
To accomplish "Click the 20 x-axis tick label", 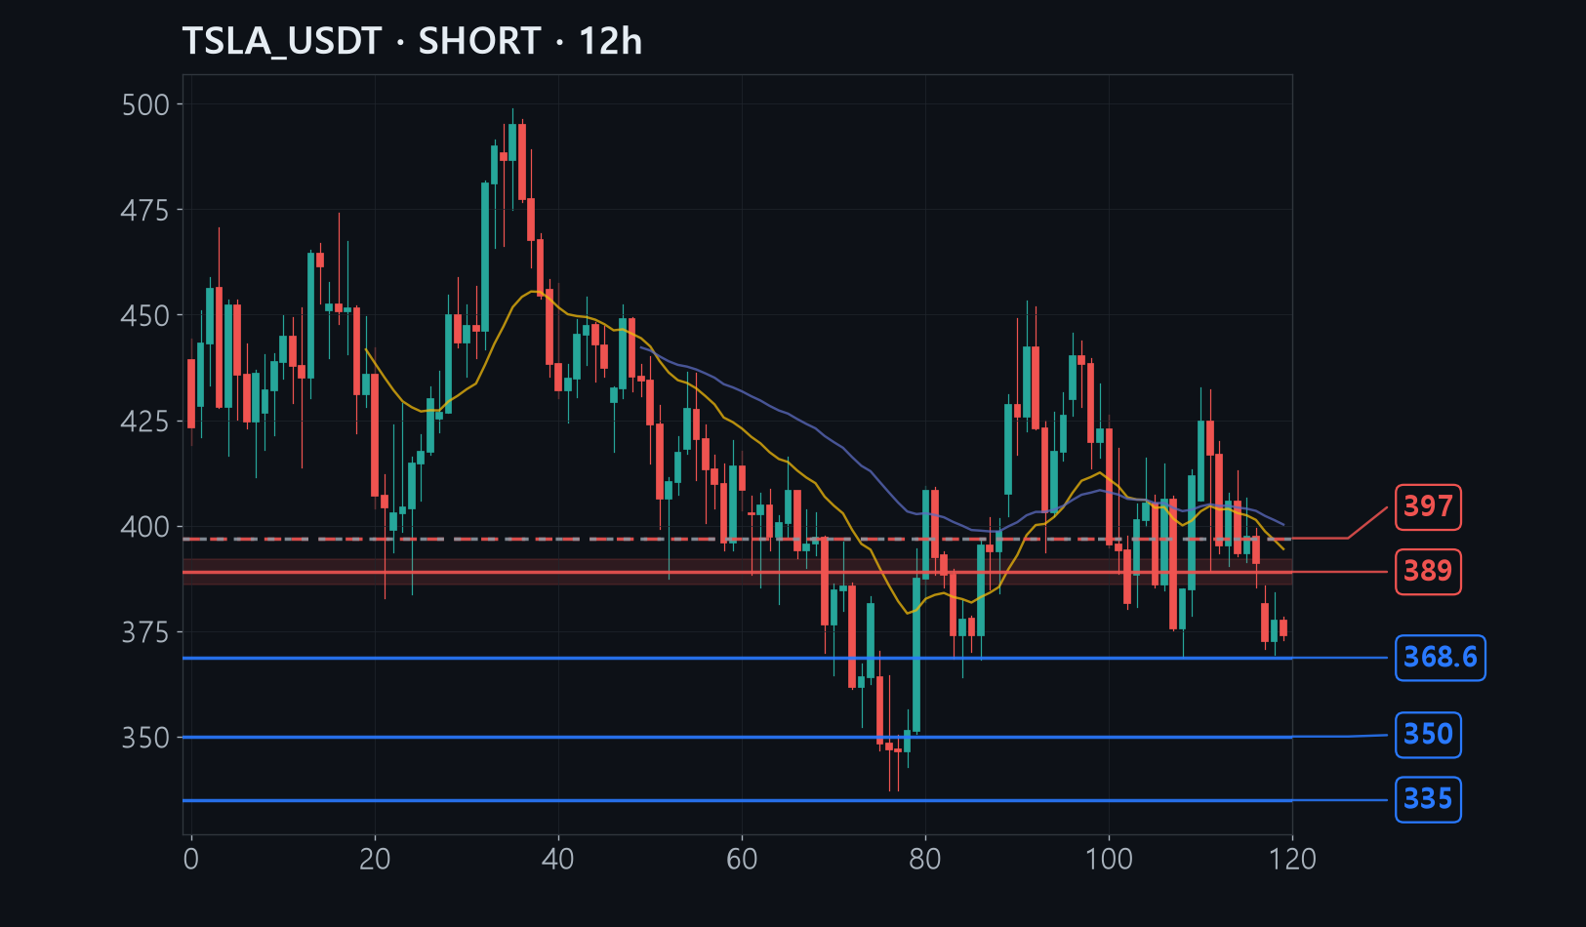I will click(x=375, y=860).
